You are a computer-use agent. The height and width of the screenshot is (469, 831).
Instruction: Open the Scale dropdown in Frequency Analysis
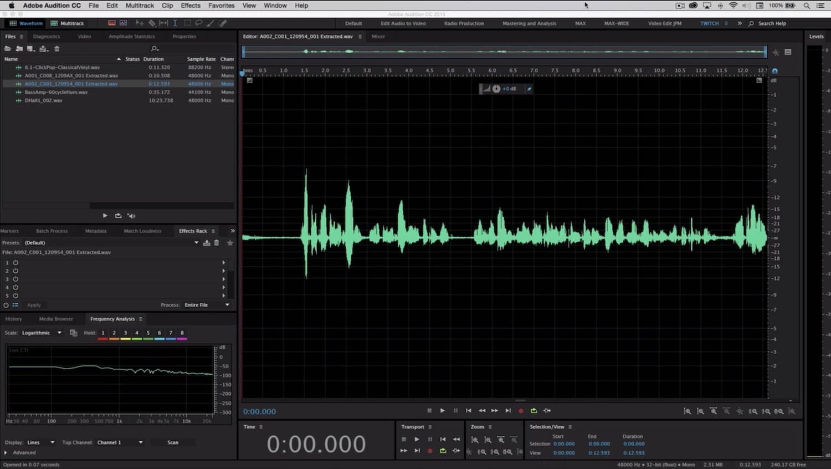(42, 333)
